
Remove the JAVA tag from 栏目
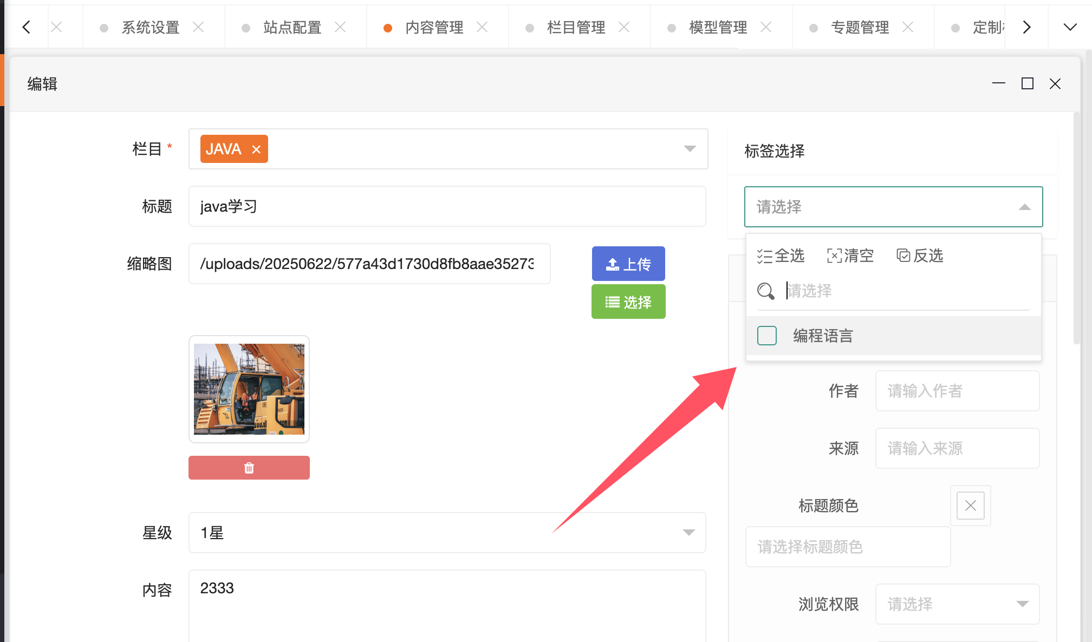point(256,149)
